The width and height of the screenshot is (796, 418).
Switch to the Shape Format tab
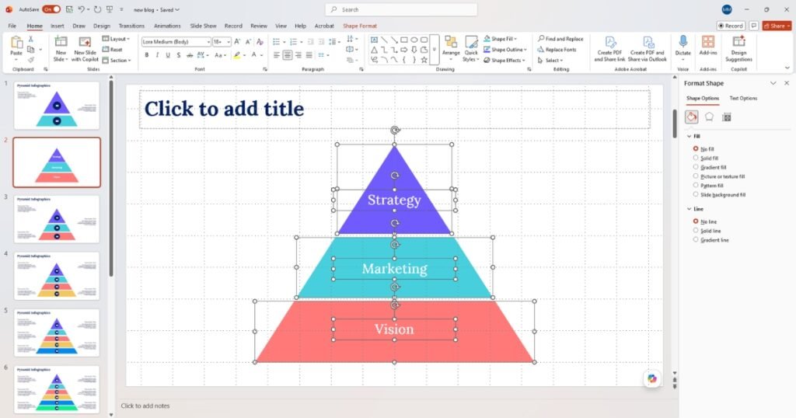point(360,26)
